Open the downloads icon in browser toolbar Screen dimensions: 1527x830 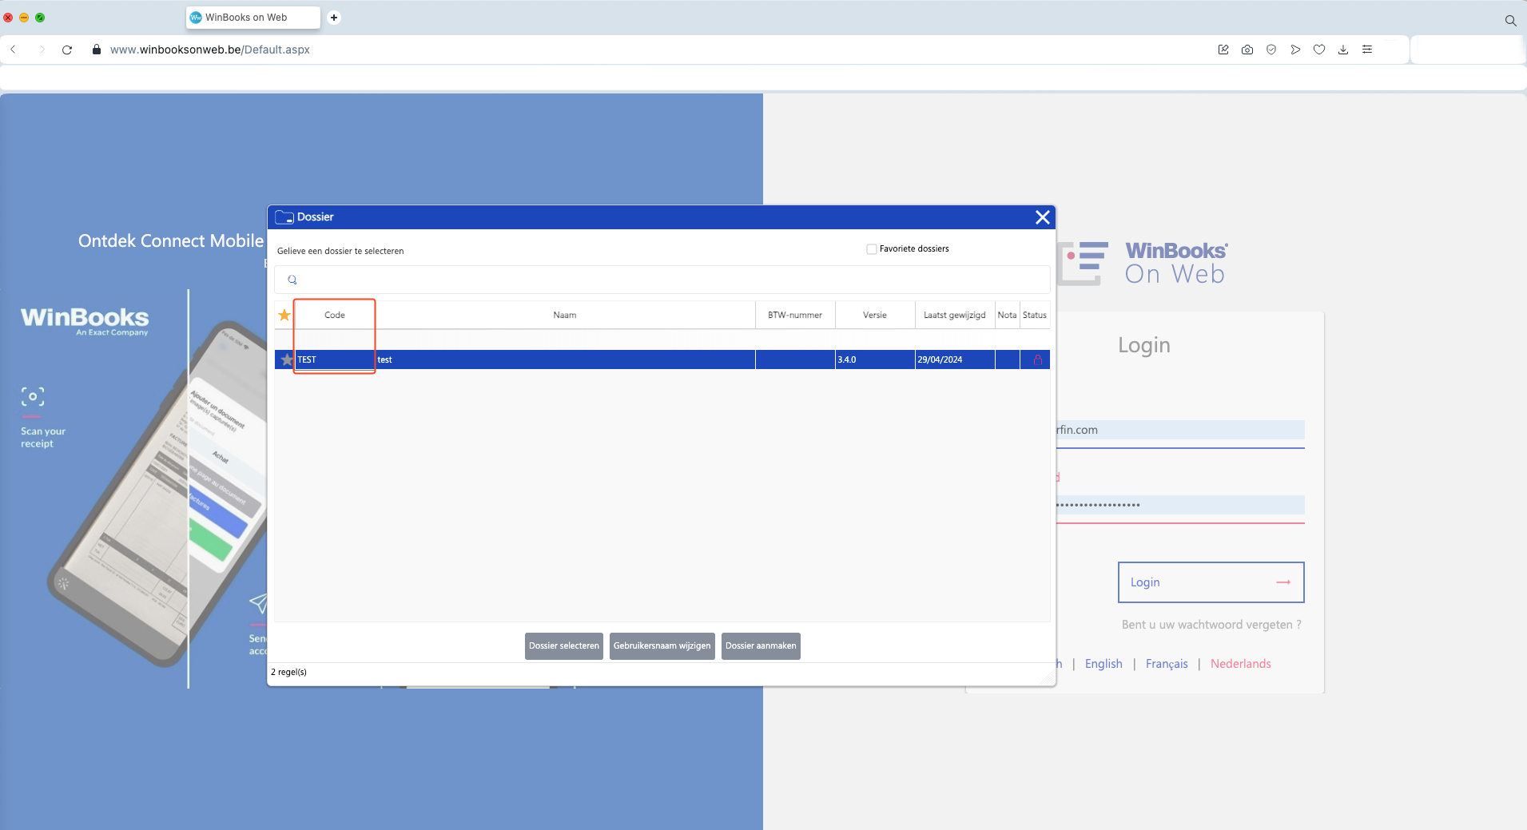click(1343, 50)
